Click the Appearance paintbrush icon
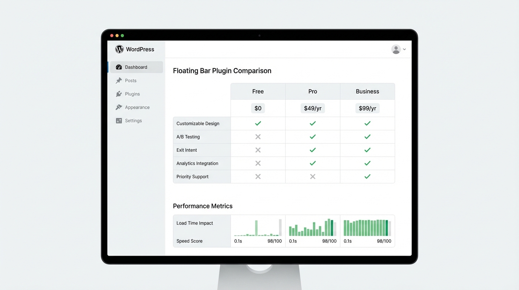 tap(118, 107)
